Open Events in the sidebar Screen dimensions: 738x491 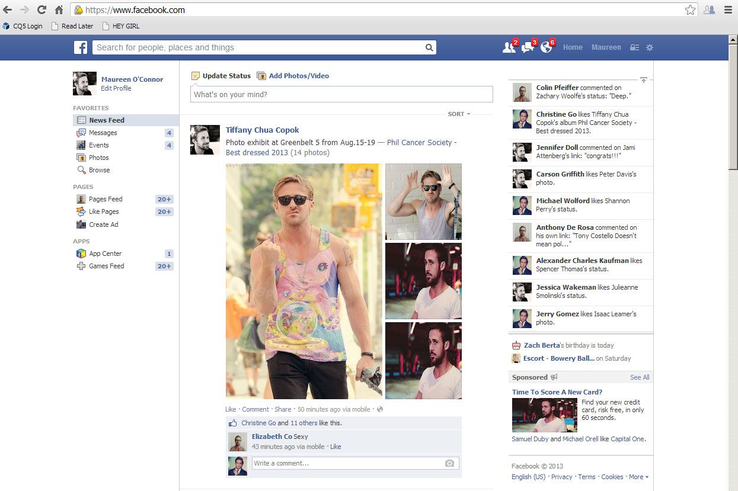pyautogui.click(x=99, y=145)
